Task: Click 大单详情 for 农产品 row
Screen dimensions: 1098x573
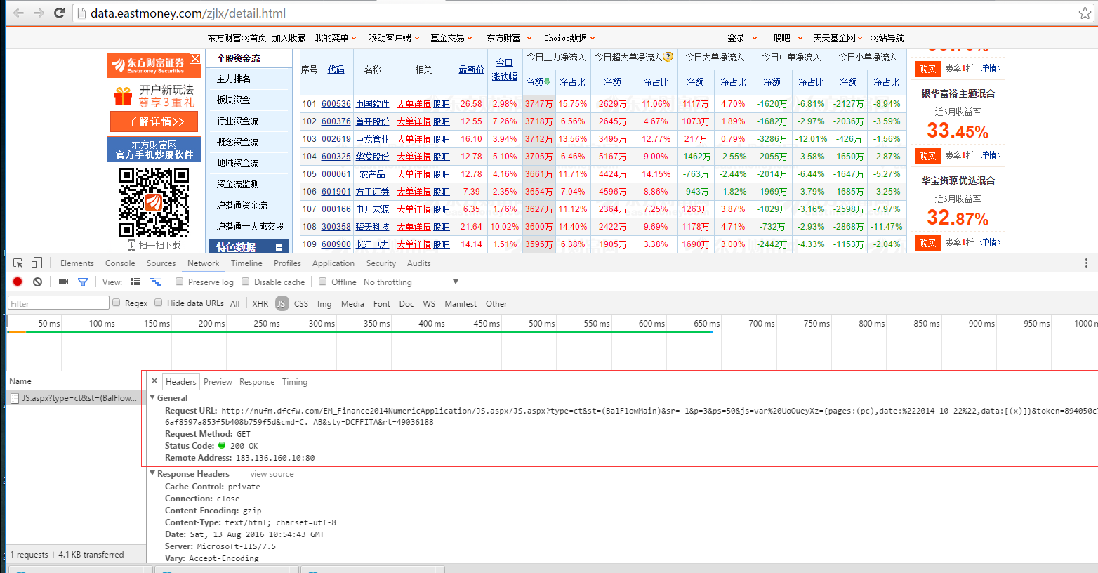Action: click(x=414, y=174)
